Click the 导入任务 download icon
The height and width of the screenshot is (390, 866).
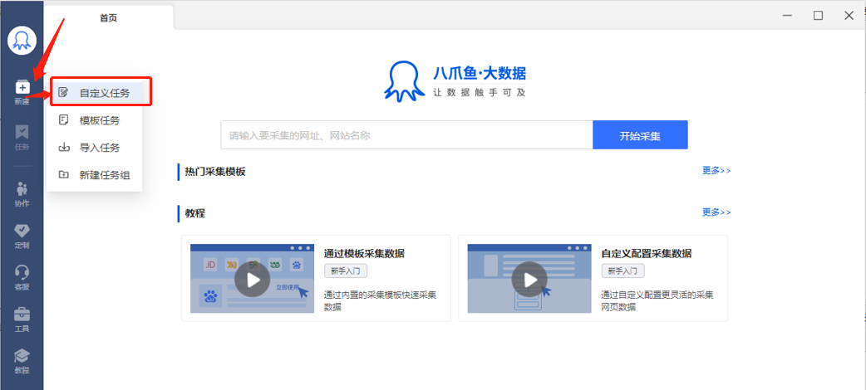64,147
